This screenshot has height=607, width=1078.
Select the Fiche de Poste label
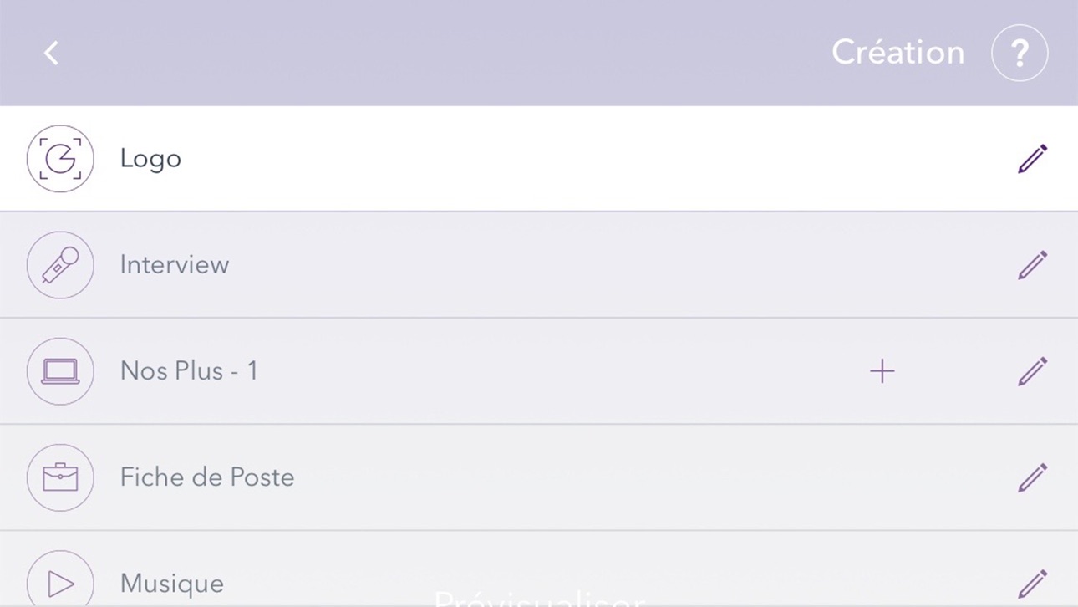click(207, 477)
